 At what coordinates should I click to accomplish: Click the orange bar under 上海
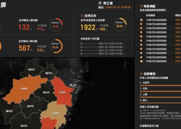161,97
